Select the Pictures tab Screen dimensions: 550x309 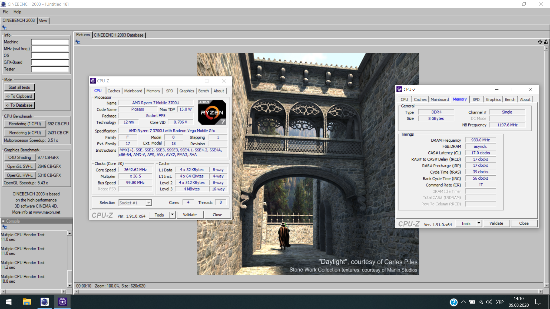pos(83,35)
